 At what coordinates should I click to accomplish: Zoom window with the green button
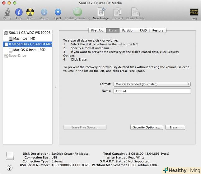coord(15,3)
